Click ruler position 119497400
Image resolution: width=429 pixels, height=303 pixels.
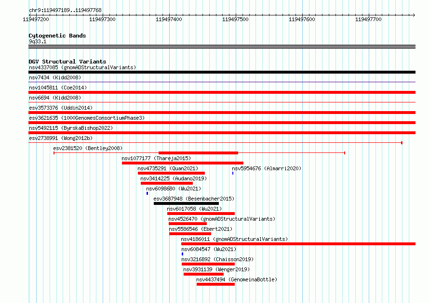pos(169,19)
